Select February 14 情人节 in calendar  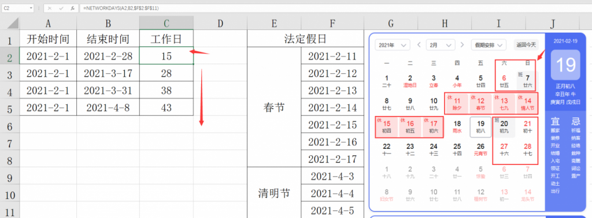click(x=528, y=104)
